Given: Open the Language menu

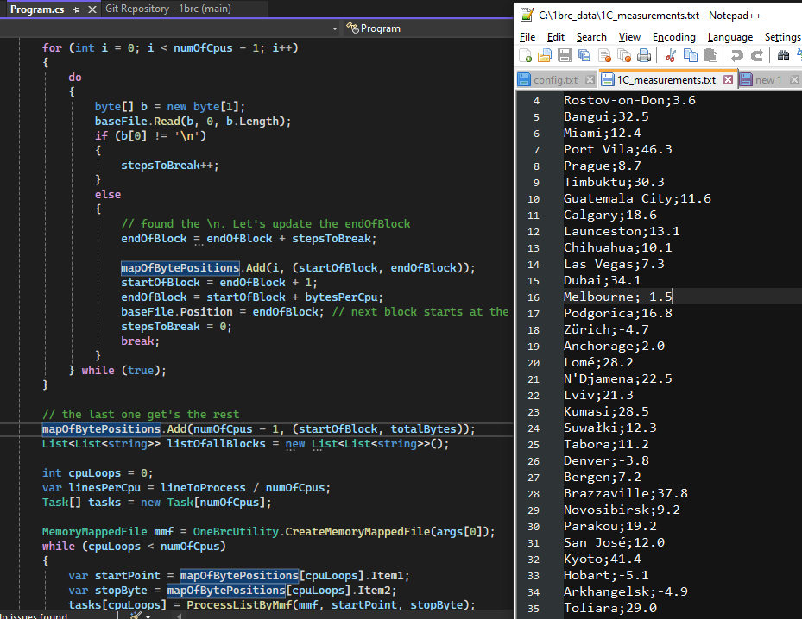Looking at the screenshot, I should (x=729, y=37).
